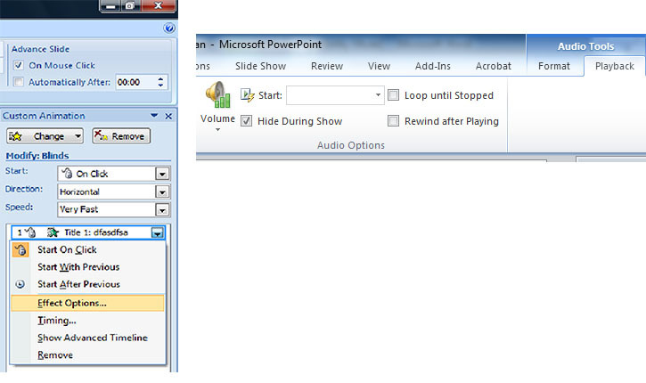Select Start With Previous menu item
The height and width of the screenshot is (383, 646).
coord(88,267)
